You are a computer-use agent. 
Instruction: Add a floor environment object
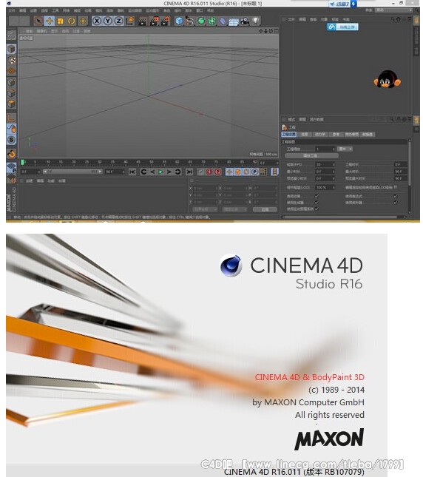234,21
